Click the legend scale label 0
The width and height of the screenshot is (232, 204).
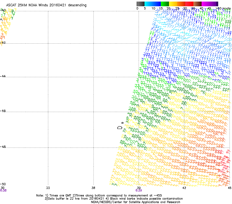[x=137, y=8]
